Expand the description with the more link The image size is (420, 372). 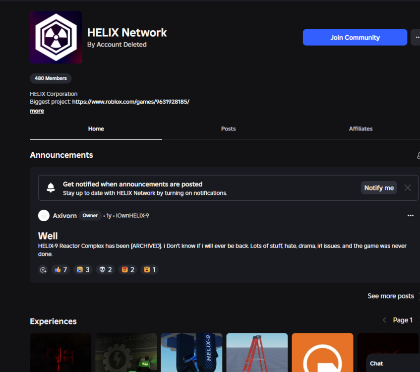point(37,111)
